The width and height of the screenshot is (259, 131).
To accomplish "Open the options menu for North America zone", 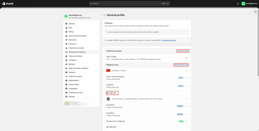I will [x=186, y=99].
